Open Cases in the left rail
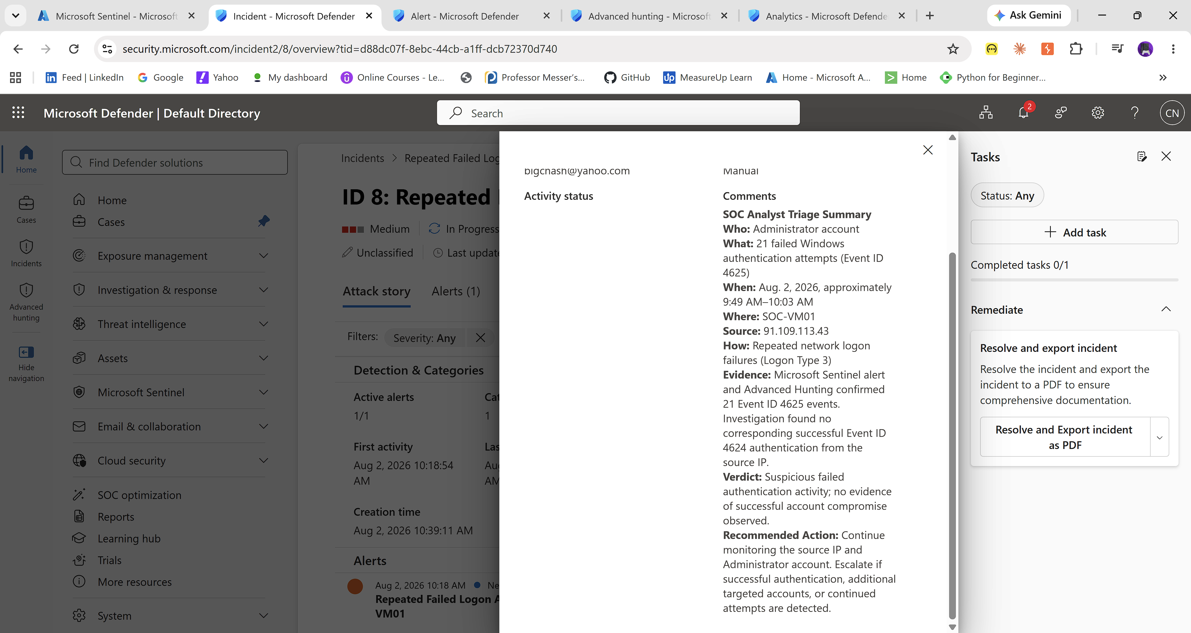 26,210
